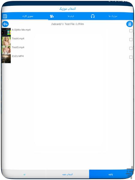
Task: Switch to the musics tab (موزیک ها)
Action: click(x=113, y=16)
